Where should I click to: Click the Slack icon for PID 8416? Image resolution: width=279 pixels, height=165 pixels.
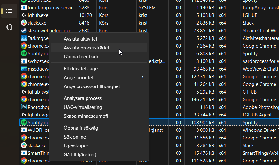point(24,23)
